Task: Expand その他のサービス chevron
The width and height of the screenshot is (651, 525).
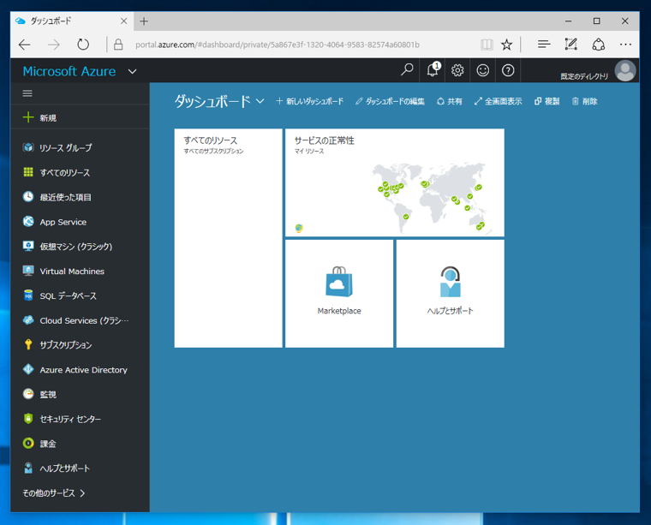Action: pyautogui.click(x=82, y=493)
